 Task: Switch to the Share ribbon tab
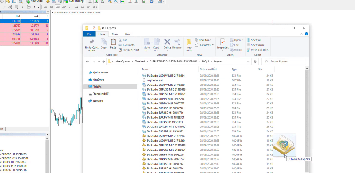pos(115,34)
